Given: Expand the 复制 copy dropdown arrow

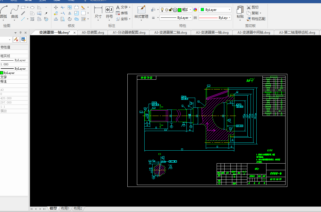Looking at the screenshot, I should click(260, 13).
